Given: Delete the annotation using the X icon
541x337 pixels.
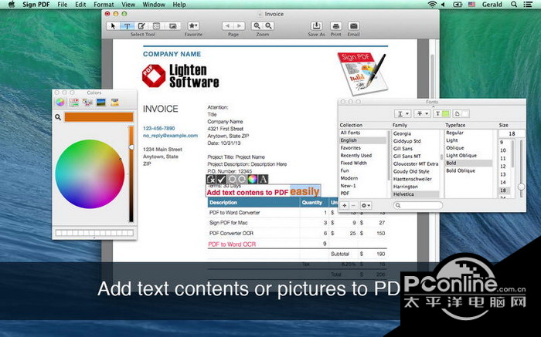Looking at the screenshot, I should [x=211, y=180].
